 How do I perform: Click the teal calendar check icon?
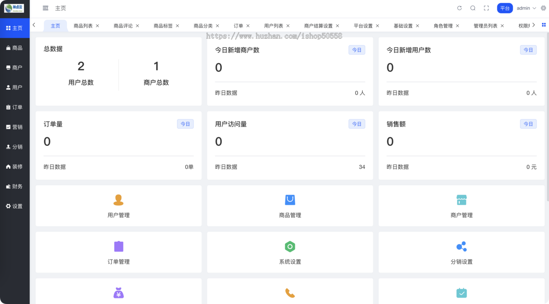(x=462, y=293)
